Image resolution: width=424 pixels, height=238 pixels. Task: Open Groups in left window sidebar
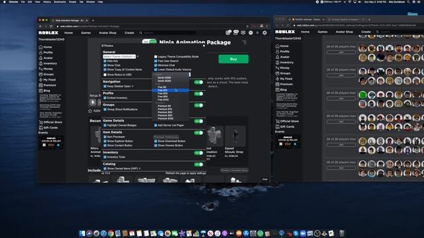tap(46, 74)
